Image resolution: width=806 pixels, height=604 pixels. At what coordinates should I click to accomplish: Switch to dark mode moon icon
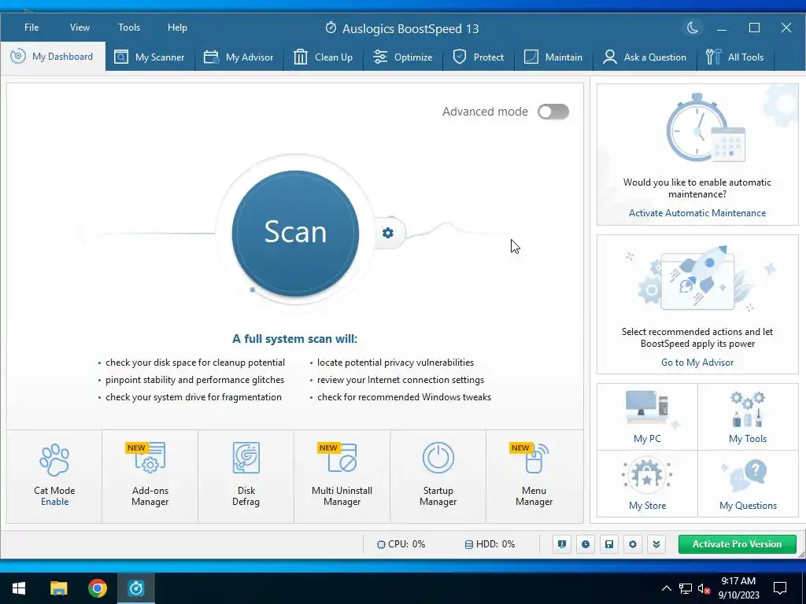pyautogui.click(x=693, y=28)
